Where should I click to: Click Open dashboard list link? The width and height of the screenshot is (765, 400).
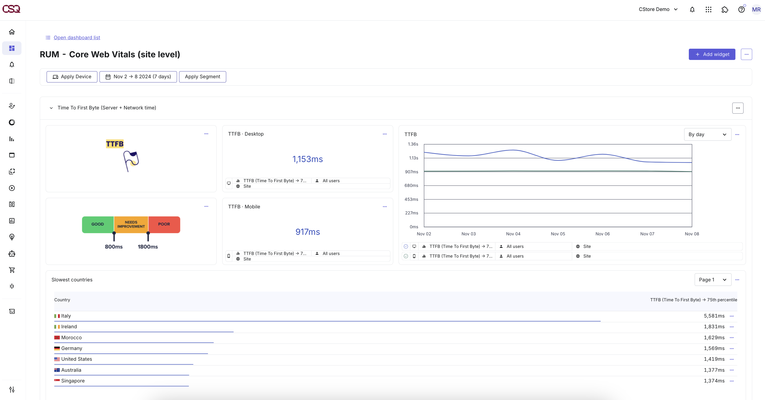[x=77, y=37]
